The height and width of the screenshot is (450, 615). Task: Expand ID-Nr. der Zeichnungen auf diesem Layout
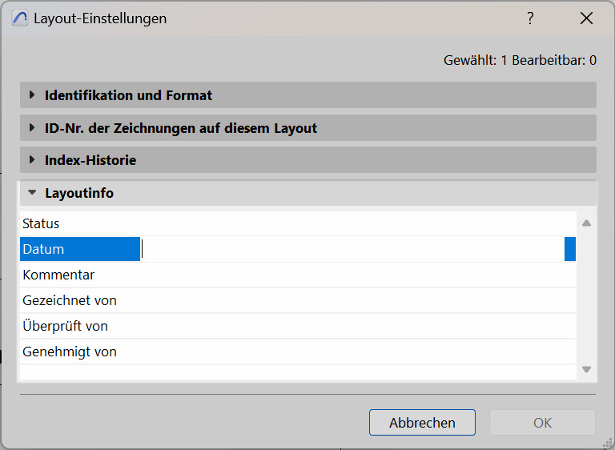point(307,128)
